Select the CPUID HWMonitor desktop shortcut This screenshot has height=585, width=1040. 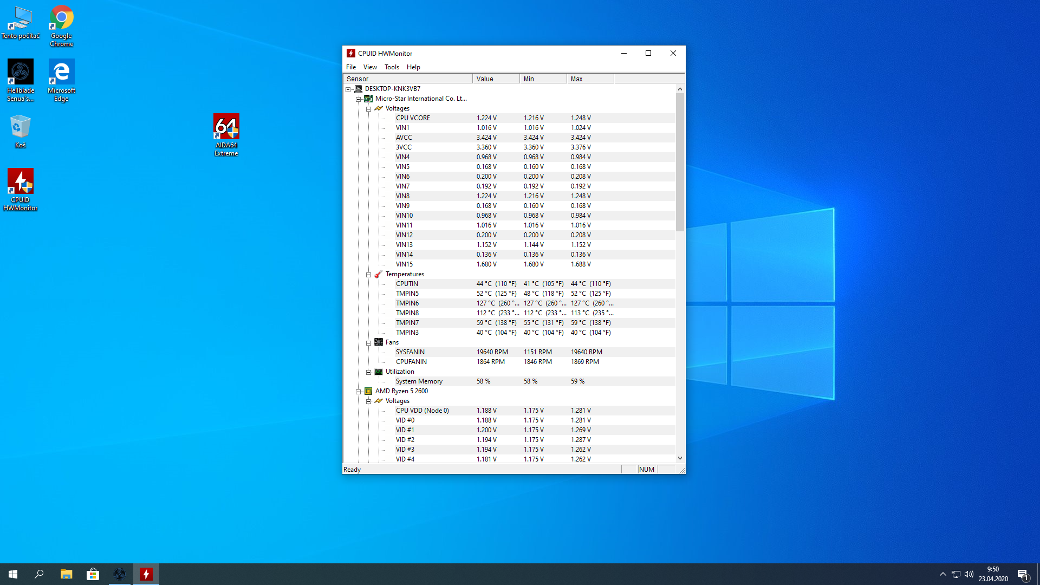point(20,189)
